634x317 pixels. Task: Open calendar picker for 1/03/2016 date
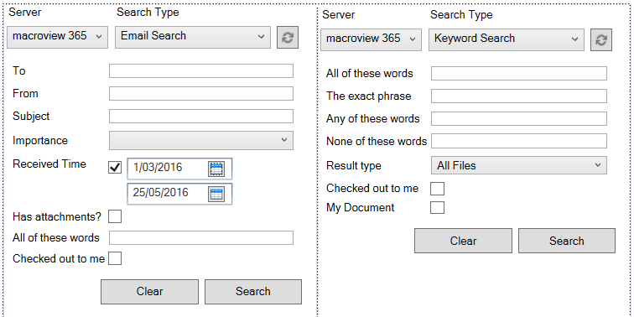tap(216, 169)
